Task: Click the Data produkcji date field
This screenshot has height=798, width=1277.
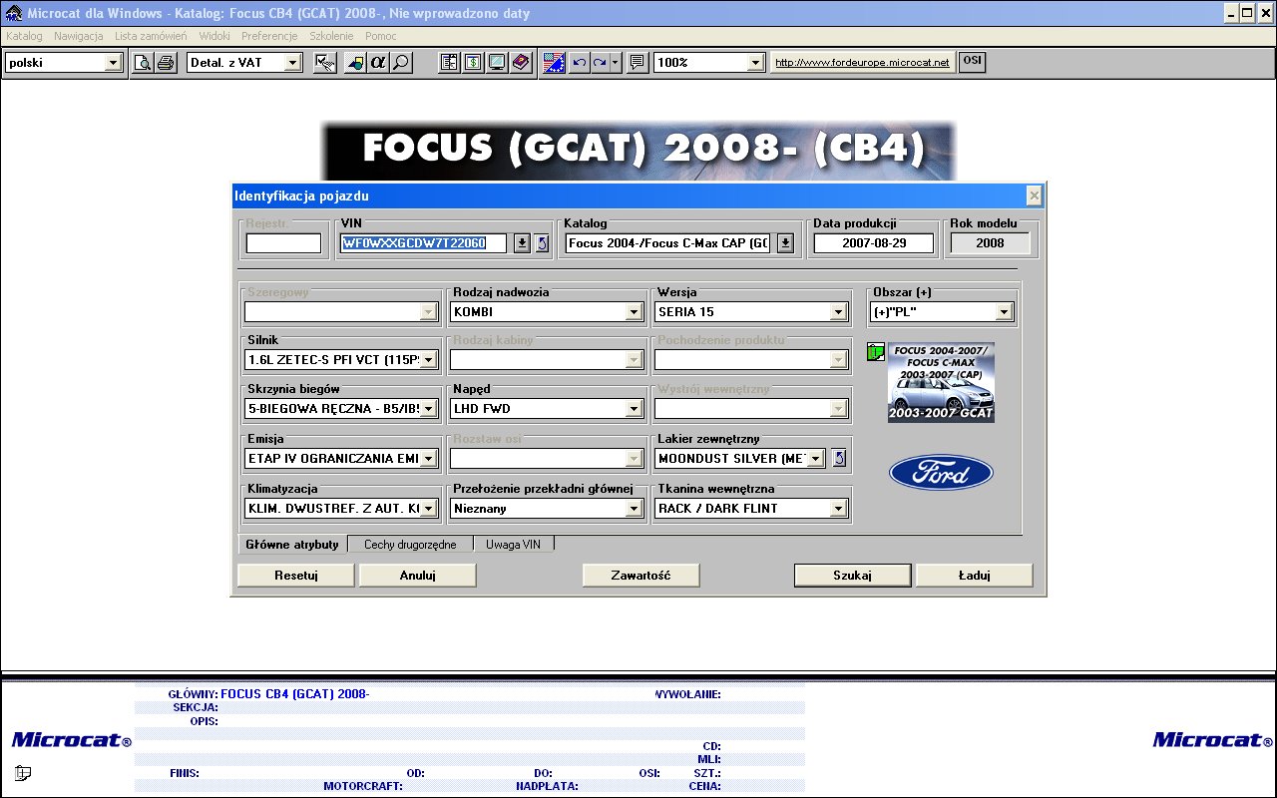Action: tap(874, 243)
